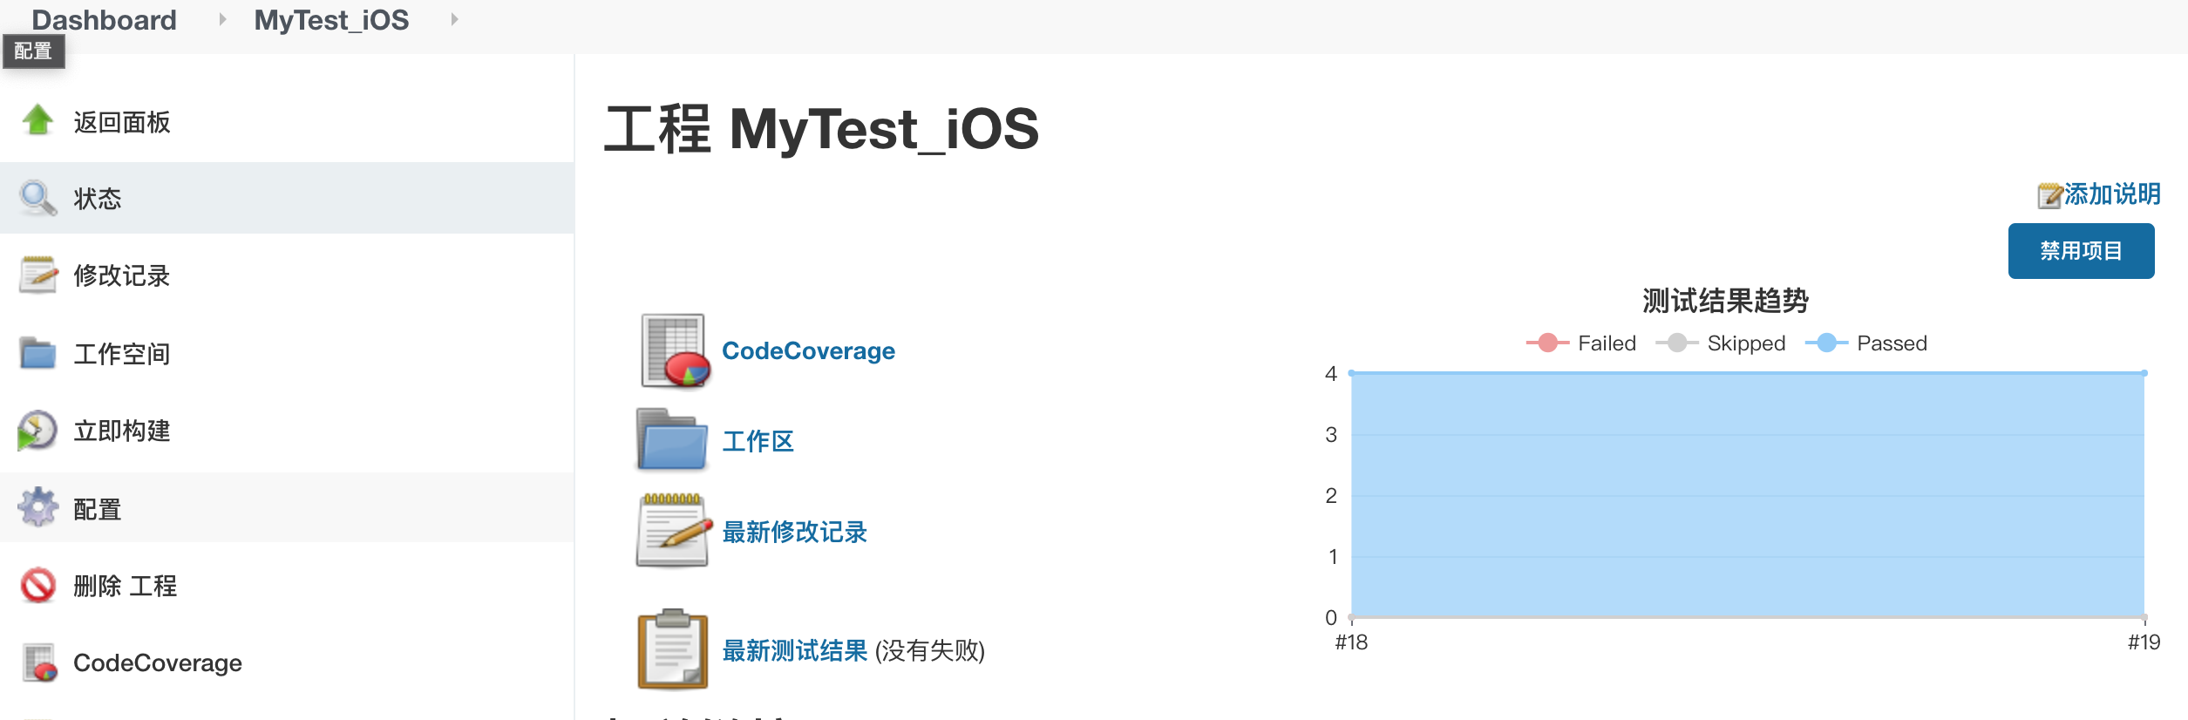Viewport: 2188px width, 720px height.
Task: Toggle the Passed series in chart legend
Action: (x=1865, y=343)
